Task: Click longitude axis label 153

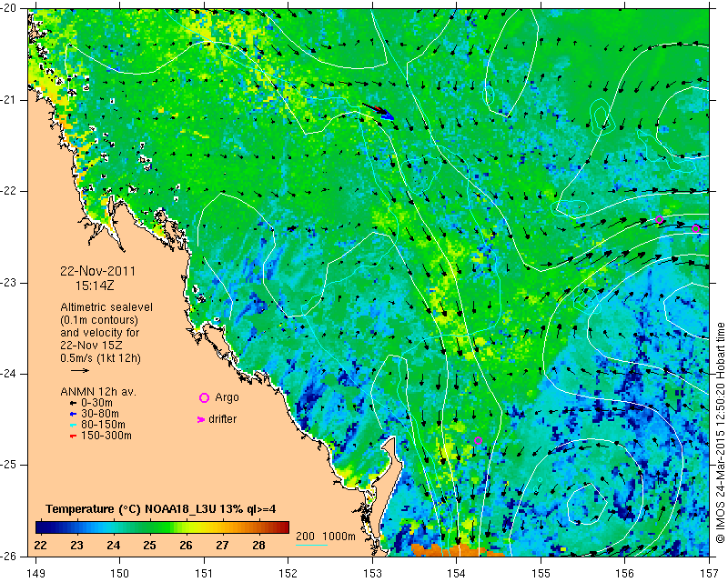Action: pyautogui.click(x=373, y=574)
